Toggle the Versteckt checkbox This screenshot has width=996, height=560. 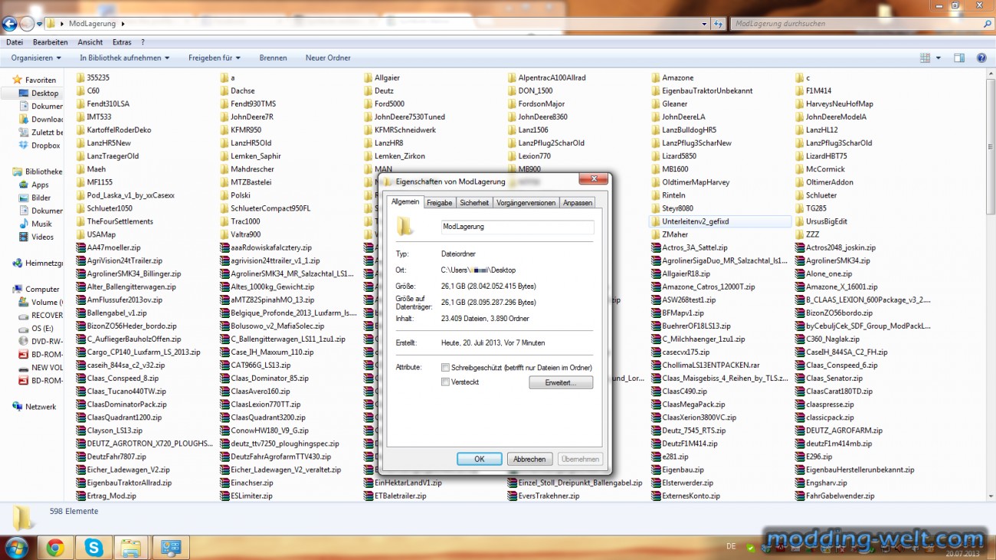point(446,382)
